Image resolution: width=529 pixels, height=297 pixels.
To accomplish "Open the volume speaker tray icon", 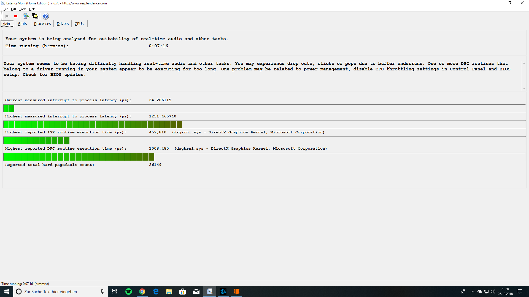I will tap(493, 291).
